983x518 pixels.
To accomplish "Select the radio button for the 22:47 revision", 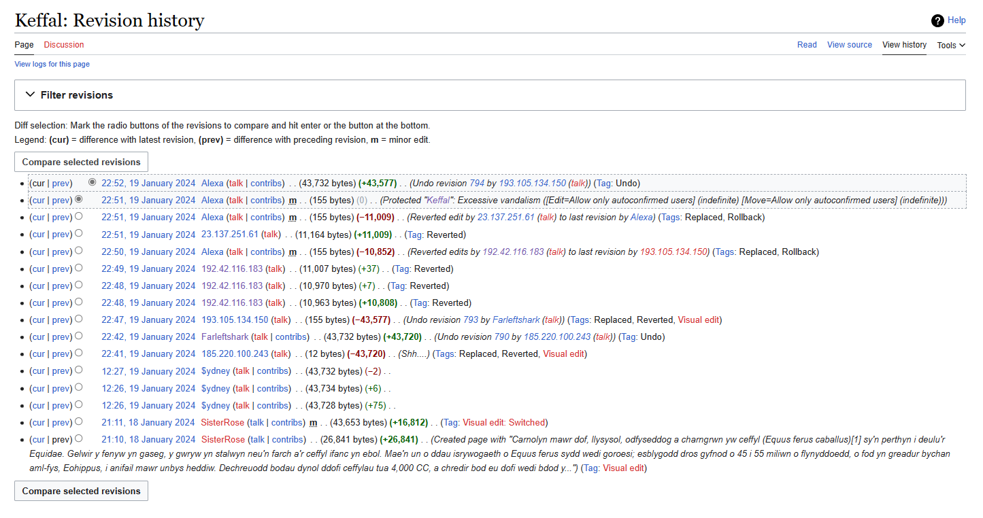I will coord(79,319).
